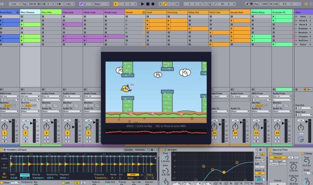Launch the Intro scene

296,17
